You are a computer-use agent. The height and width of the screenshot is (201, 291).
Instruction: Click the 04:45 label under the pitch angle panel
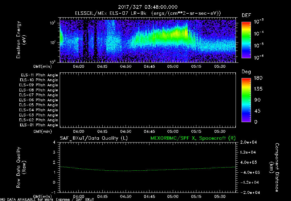149,131
